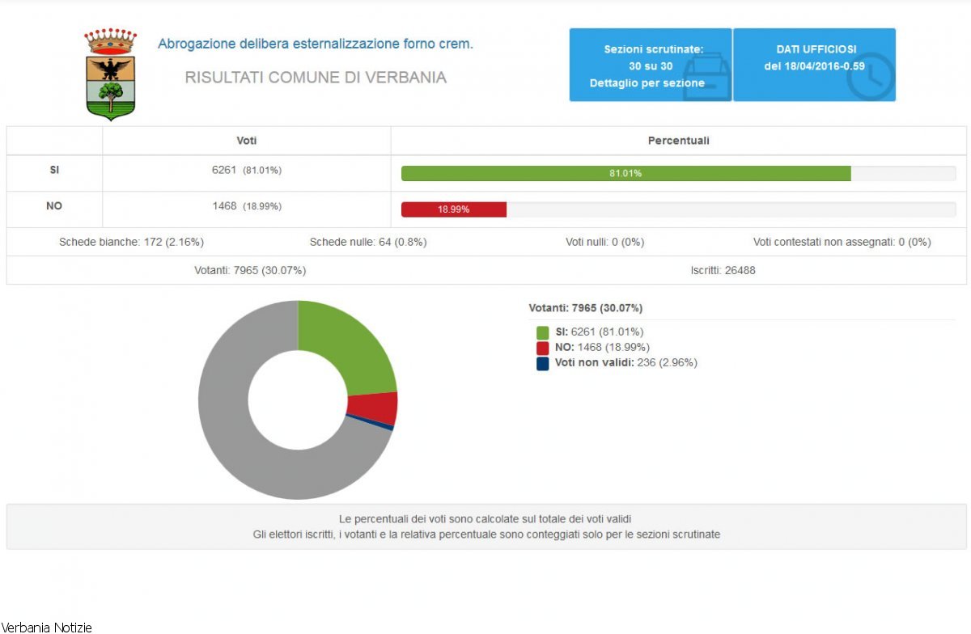Image resolution: width=971 pixels, height=634 pixels.
Task: Click the red NO legend swatch
Action: point(543,348)
